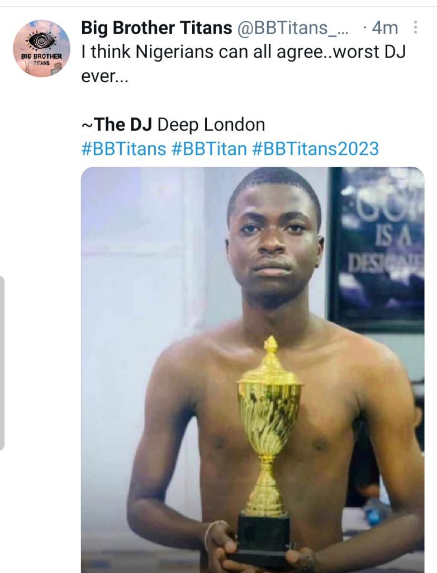
Task: Tap the "ever..." line of the tweet
Action: click(104, 76)
